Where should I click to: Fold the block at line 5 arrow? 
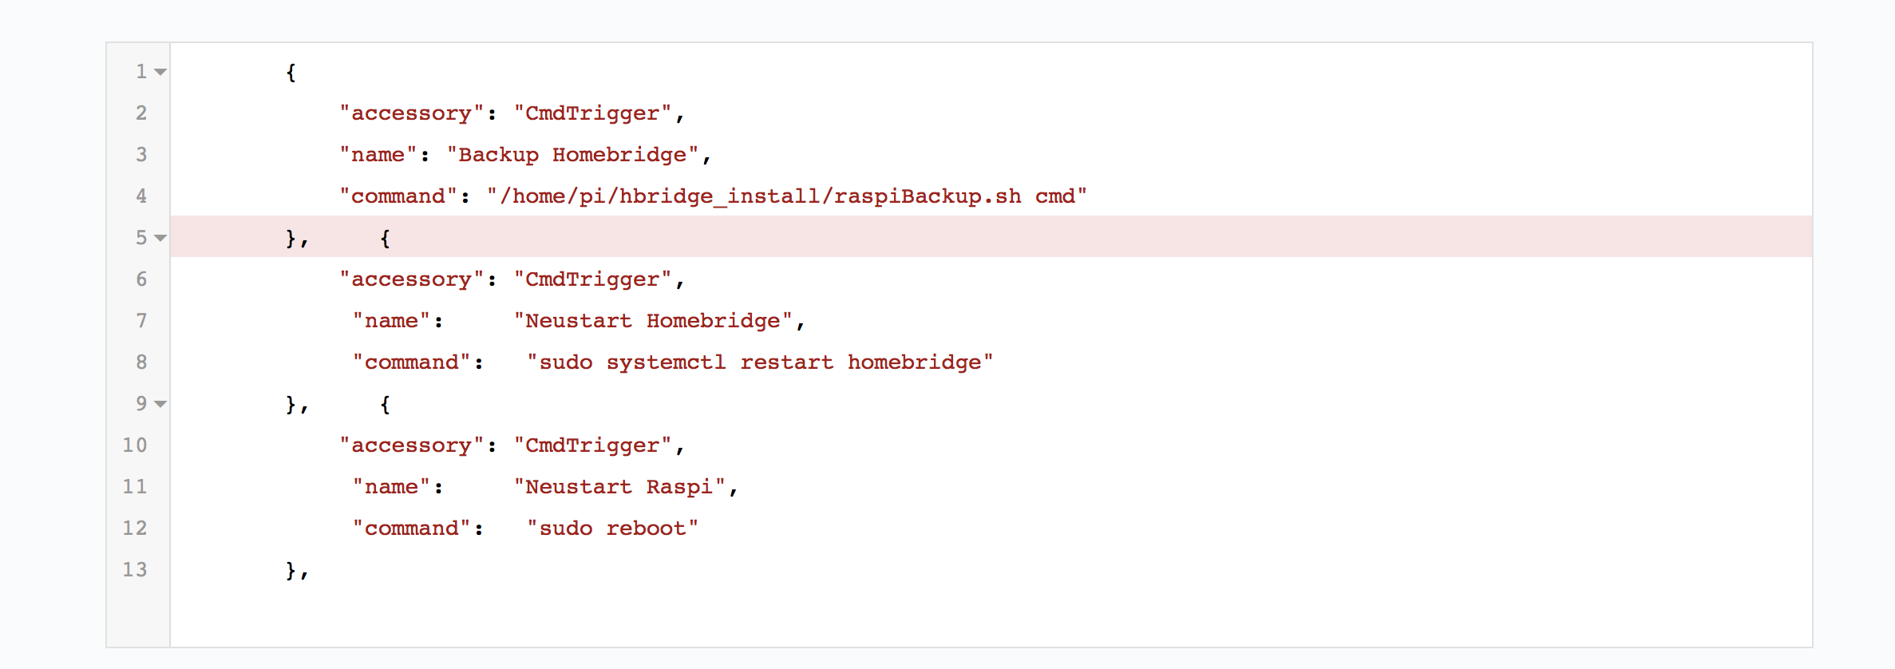coord(160,238)
